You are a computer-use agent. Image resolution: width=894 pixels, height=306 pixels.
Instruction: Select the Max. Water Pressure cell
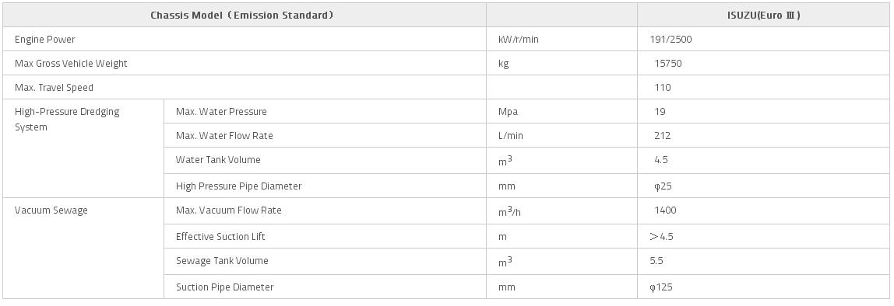coord(325,112)
